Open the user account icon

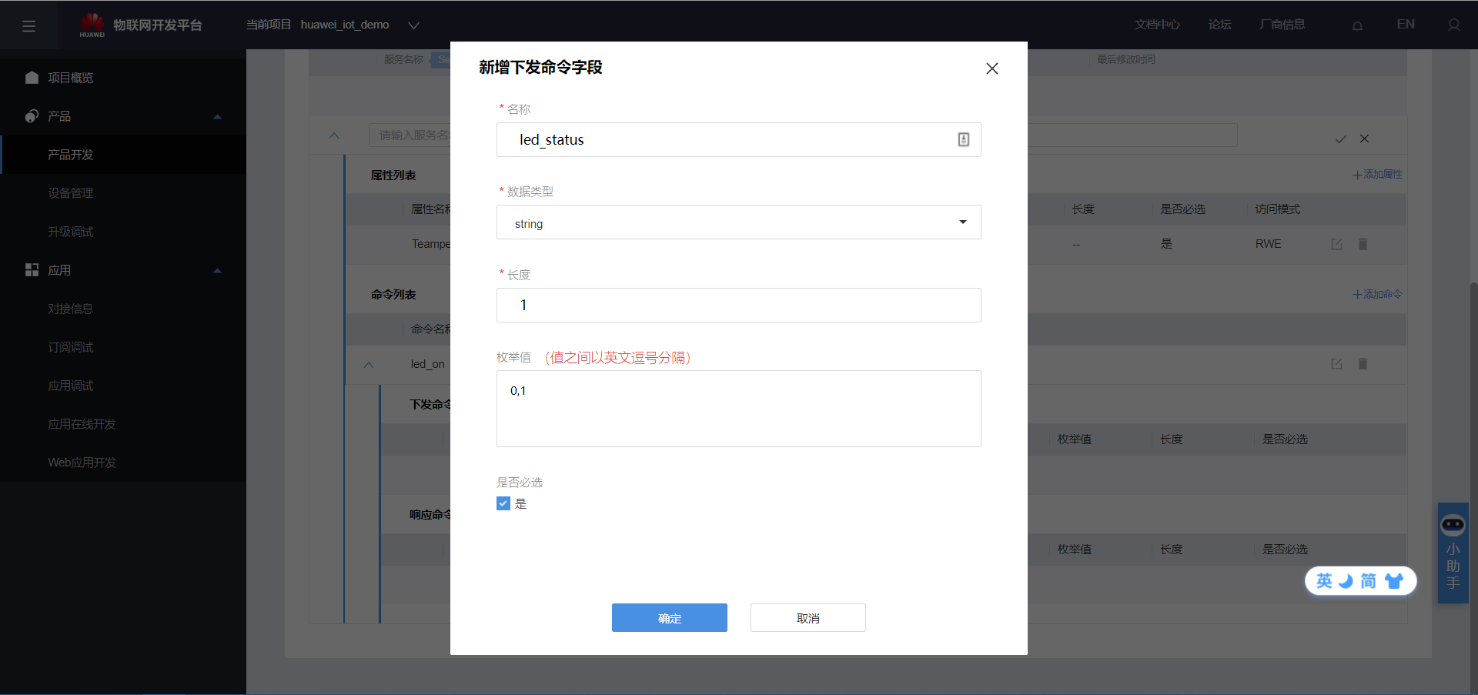[1453, 25]
